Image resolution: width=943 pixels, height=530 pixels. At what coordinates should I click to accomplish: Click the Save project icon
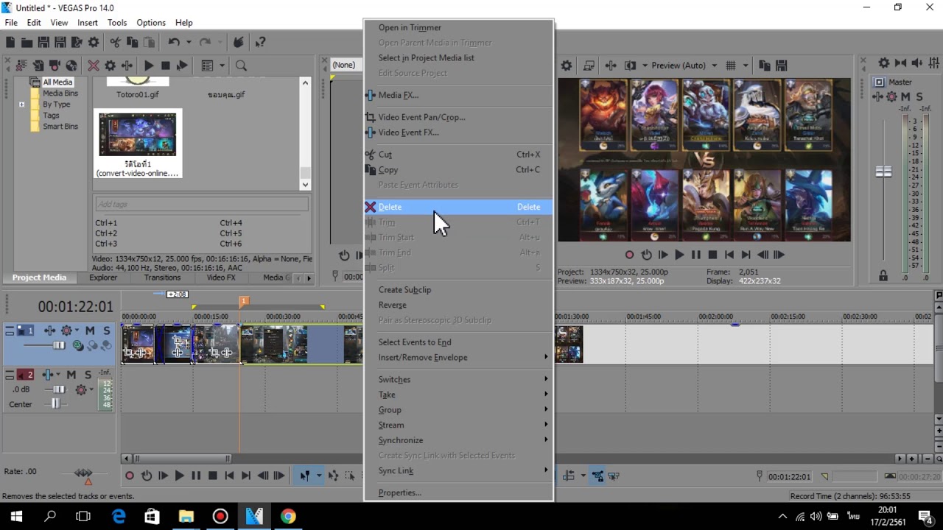pos(43,43)
